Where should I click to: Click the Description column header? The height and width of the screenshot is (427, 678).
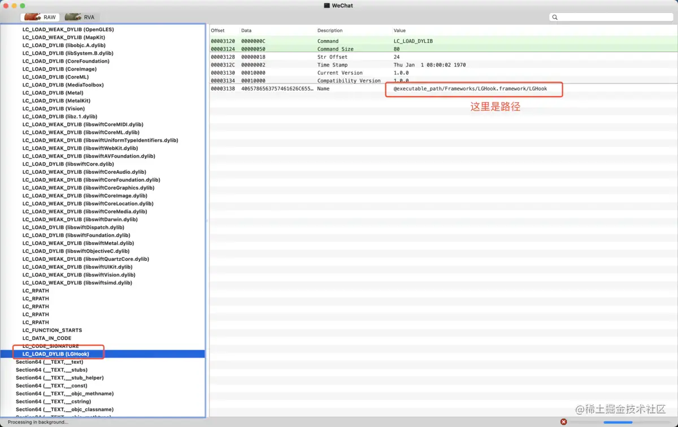click(329, 30)
